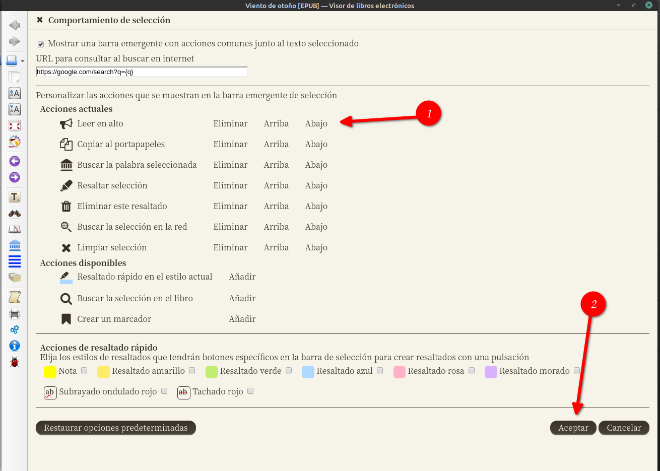Click the pink Resaltado rosa color swatch
660x471 pixels.
pyautogui.click(x=400, y=372)
